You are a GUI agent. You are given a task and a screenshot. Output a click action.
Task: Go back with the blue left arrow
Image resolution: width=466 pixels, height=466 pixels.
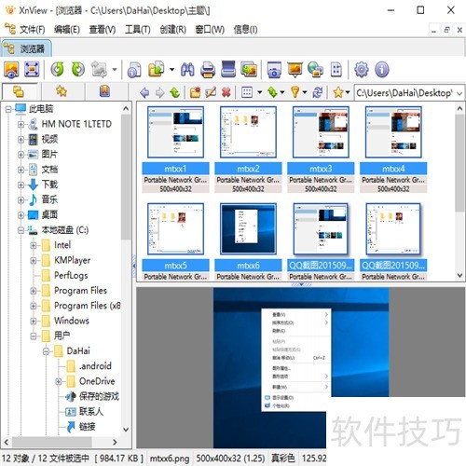(144, 92)
